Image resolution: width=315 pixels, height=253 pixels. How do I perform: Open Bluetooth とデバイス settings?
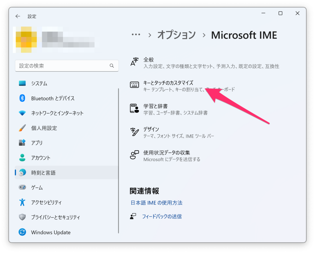click(x=67, y=98)
